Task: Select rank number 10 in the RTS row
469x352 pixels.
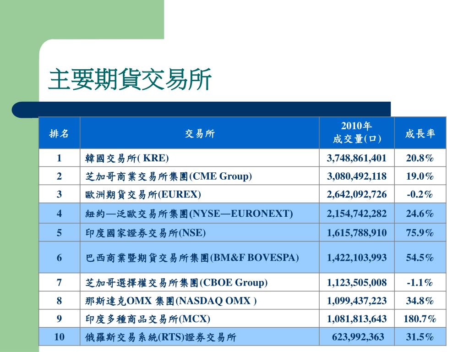Action: [59, 337]
